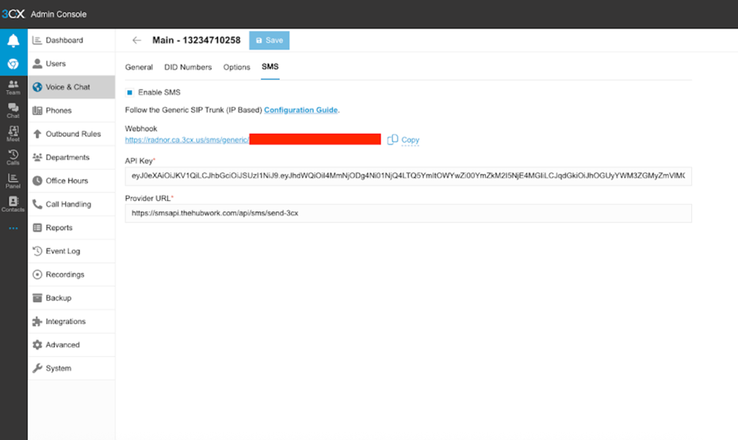Click the webhook URL link
738x440 pixels.
click(187, 140)
